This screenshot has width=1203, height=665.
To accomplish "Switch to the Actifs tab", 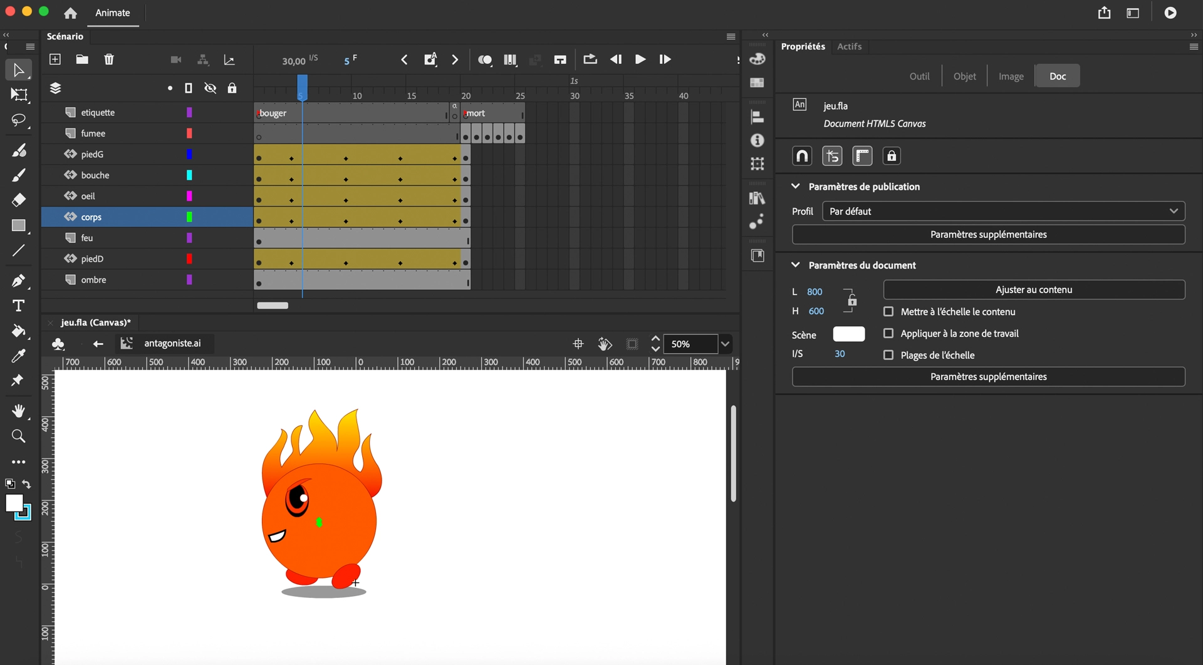I will click(849, 46).
